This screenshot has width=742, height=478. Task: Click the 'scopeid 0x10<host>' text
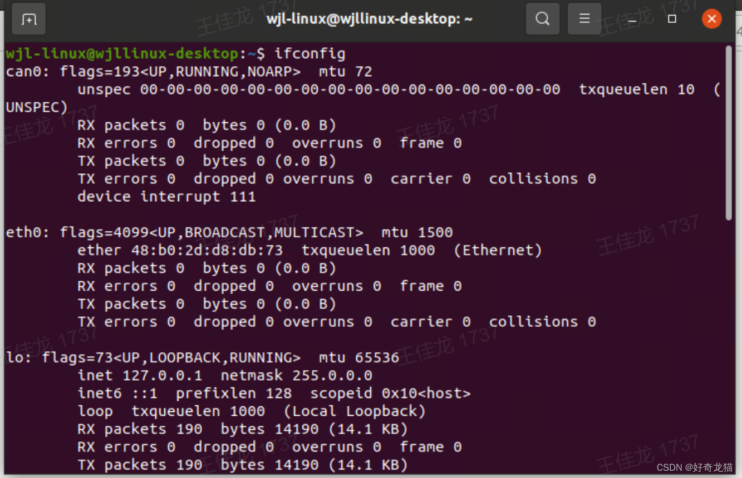390,394
